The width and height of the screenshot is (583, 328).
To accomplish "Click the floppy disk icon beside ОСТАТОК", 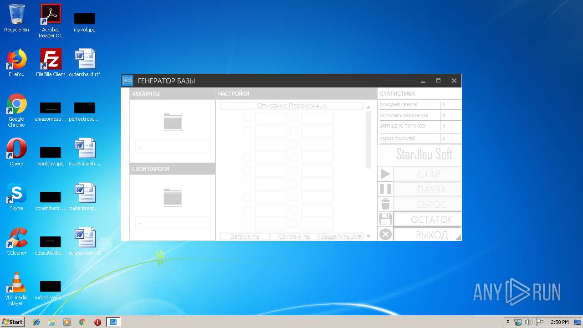I will (x=385, y=219).
